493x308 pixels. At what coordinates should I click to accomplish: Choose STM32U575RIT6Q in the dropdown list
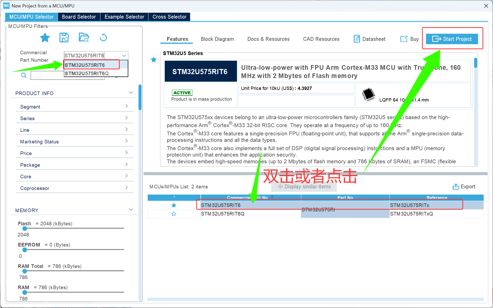(96, 73)
